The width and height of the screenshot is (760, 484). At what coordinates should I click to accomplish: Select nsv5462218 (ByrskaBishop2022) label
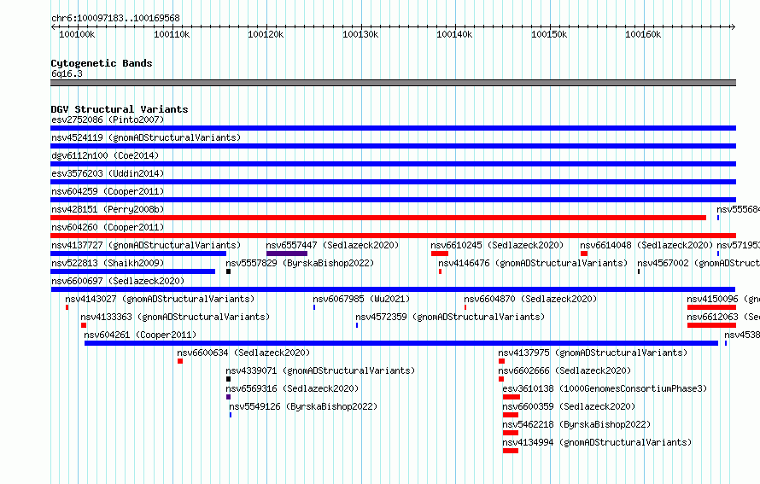coord(576,424)
